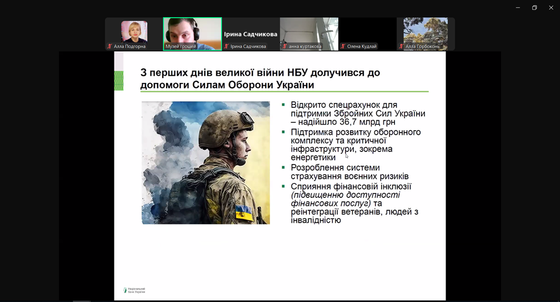Select Олена Кудлай's black video tile
The height and width of the screenshot is (302, 560).
point(367,31)
